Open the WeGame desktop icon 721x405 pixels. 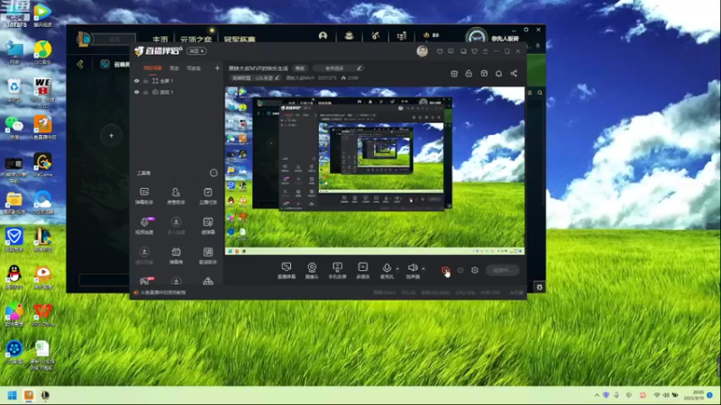tap(42, 166)
